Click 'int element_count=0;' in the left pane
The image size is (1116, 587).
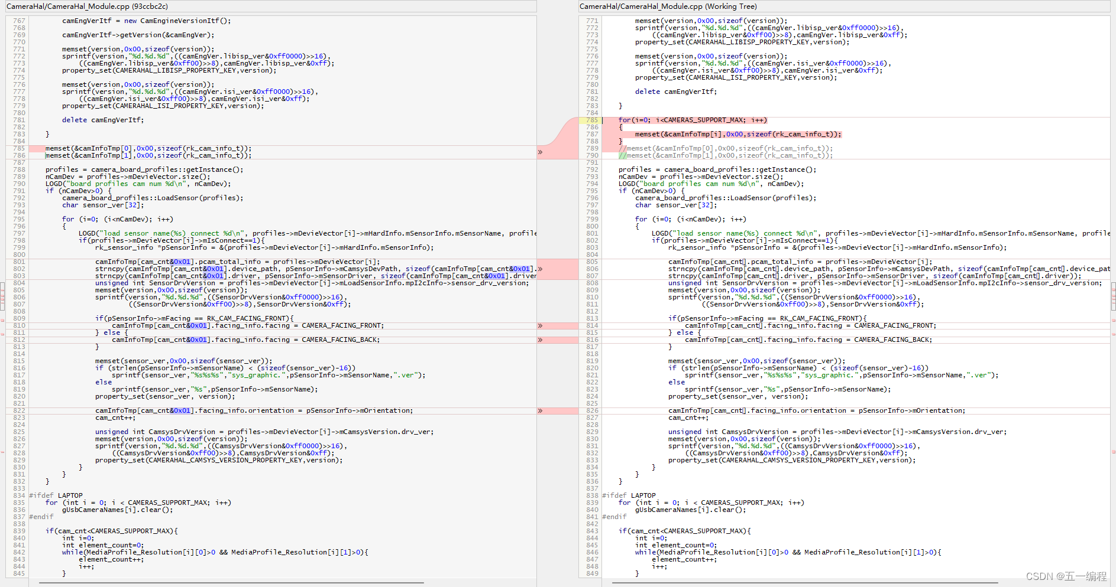[x=103, y=546]
